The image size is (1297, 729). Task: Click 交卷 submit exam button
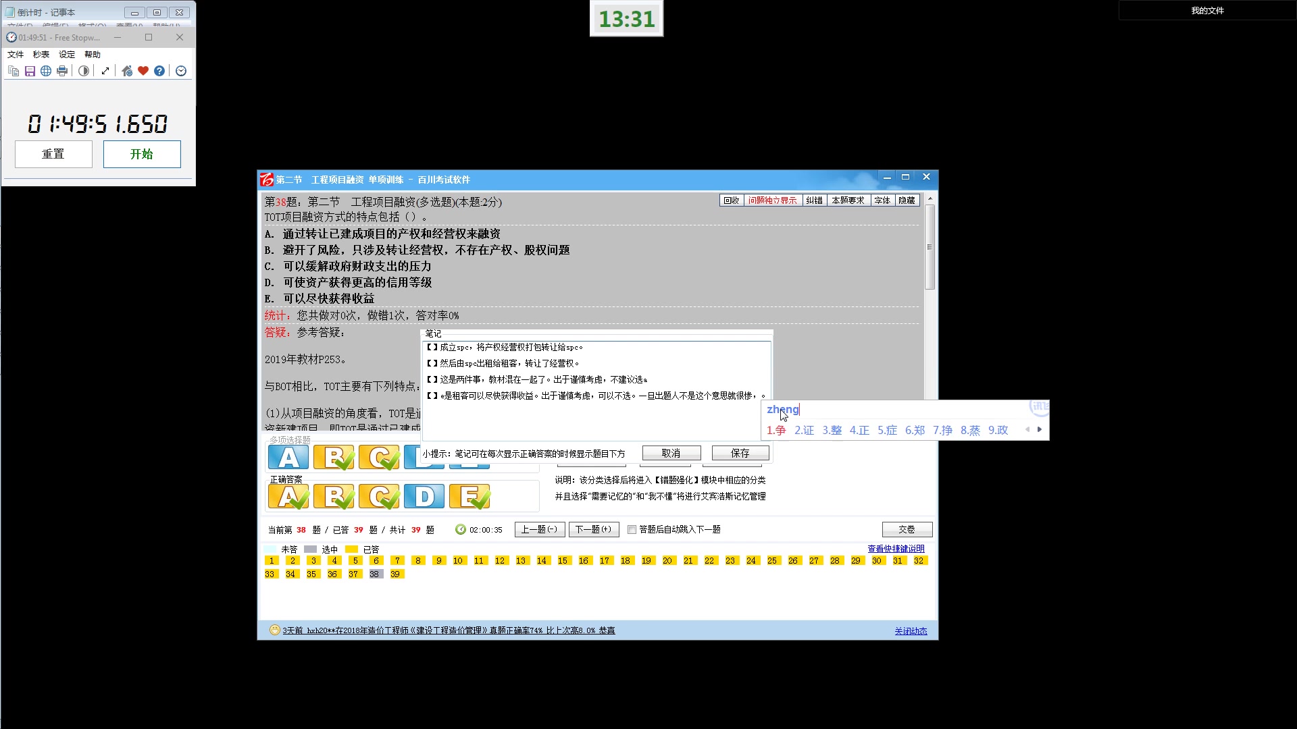tap(906, 529)
